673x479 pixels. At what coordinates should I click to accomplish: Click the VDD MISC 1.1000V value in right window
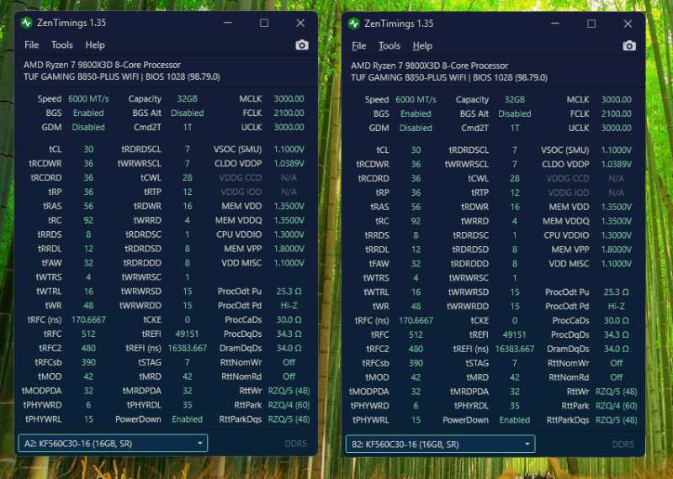(x=617, y=264)
